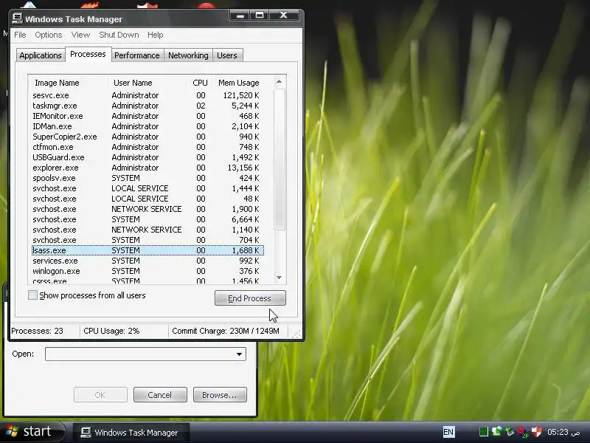590x443 pixels.
Task: Sort by the User Name column header
Action: 147,83
